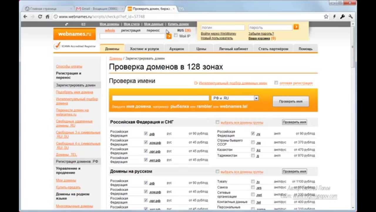This screenshot has height=212, width=376.
Task: Check the .kz Казахстан checkbox
Action: [253, 150]
